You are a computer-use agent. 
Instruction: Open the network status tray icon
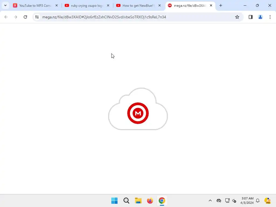[x=227, y=201]
